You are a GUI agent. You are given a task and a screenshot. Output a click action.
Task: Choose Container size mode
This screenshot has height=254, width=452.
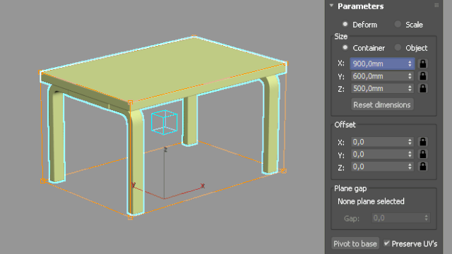coord(345,47)
